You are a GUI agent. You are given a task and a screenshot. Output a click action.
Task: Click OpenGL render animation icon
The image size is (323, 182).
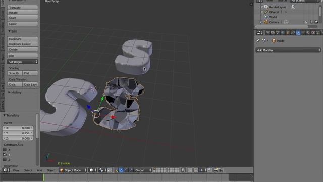tap(221, 170)
